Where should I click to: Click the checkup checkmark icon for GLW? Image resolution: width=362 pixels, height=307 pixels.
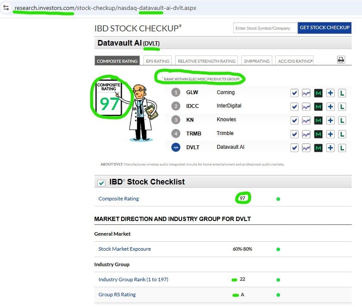(294, 93)
